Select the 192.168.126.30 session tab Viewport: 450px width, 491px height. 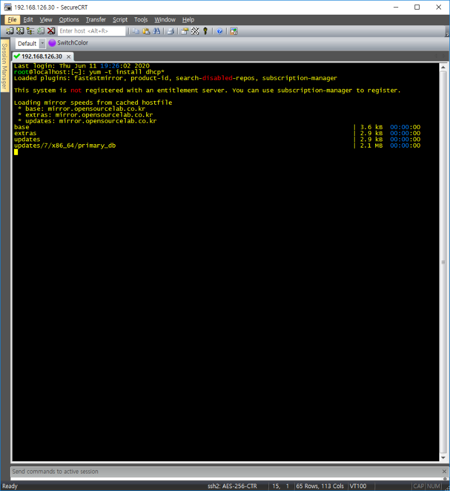(x=41, y=56)
